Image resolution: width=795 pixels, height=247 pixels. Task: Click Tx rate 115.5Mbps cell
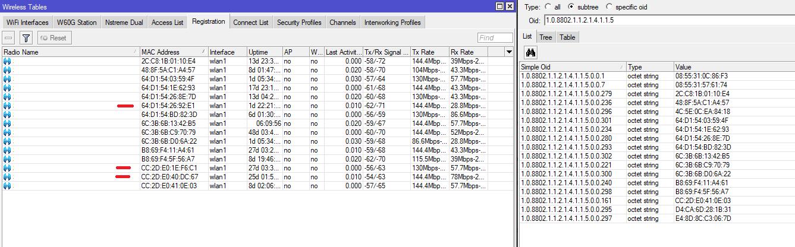(x=430, y=159)
